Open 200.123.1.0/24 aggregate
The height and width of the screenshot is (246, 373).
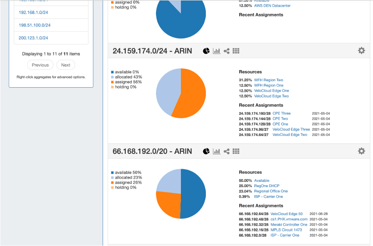point(33,38)
